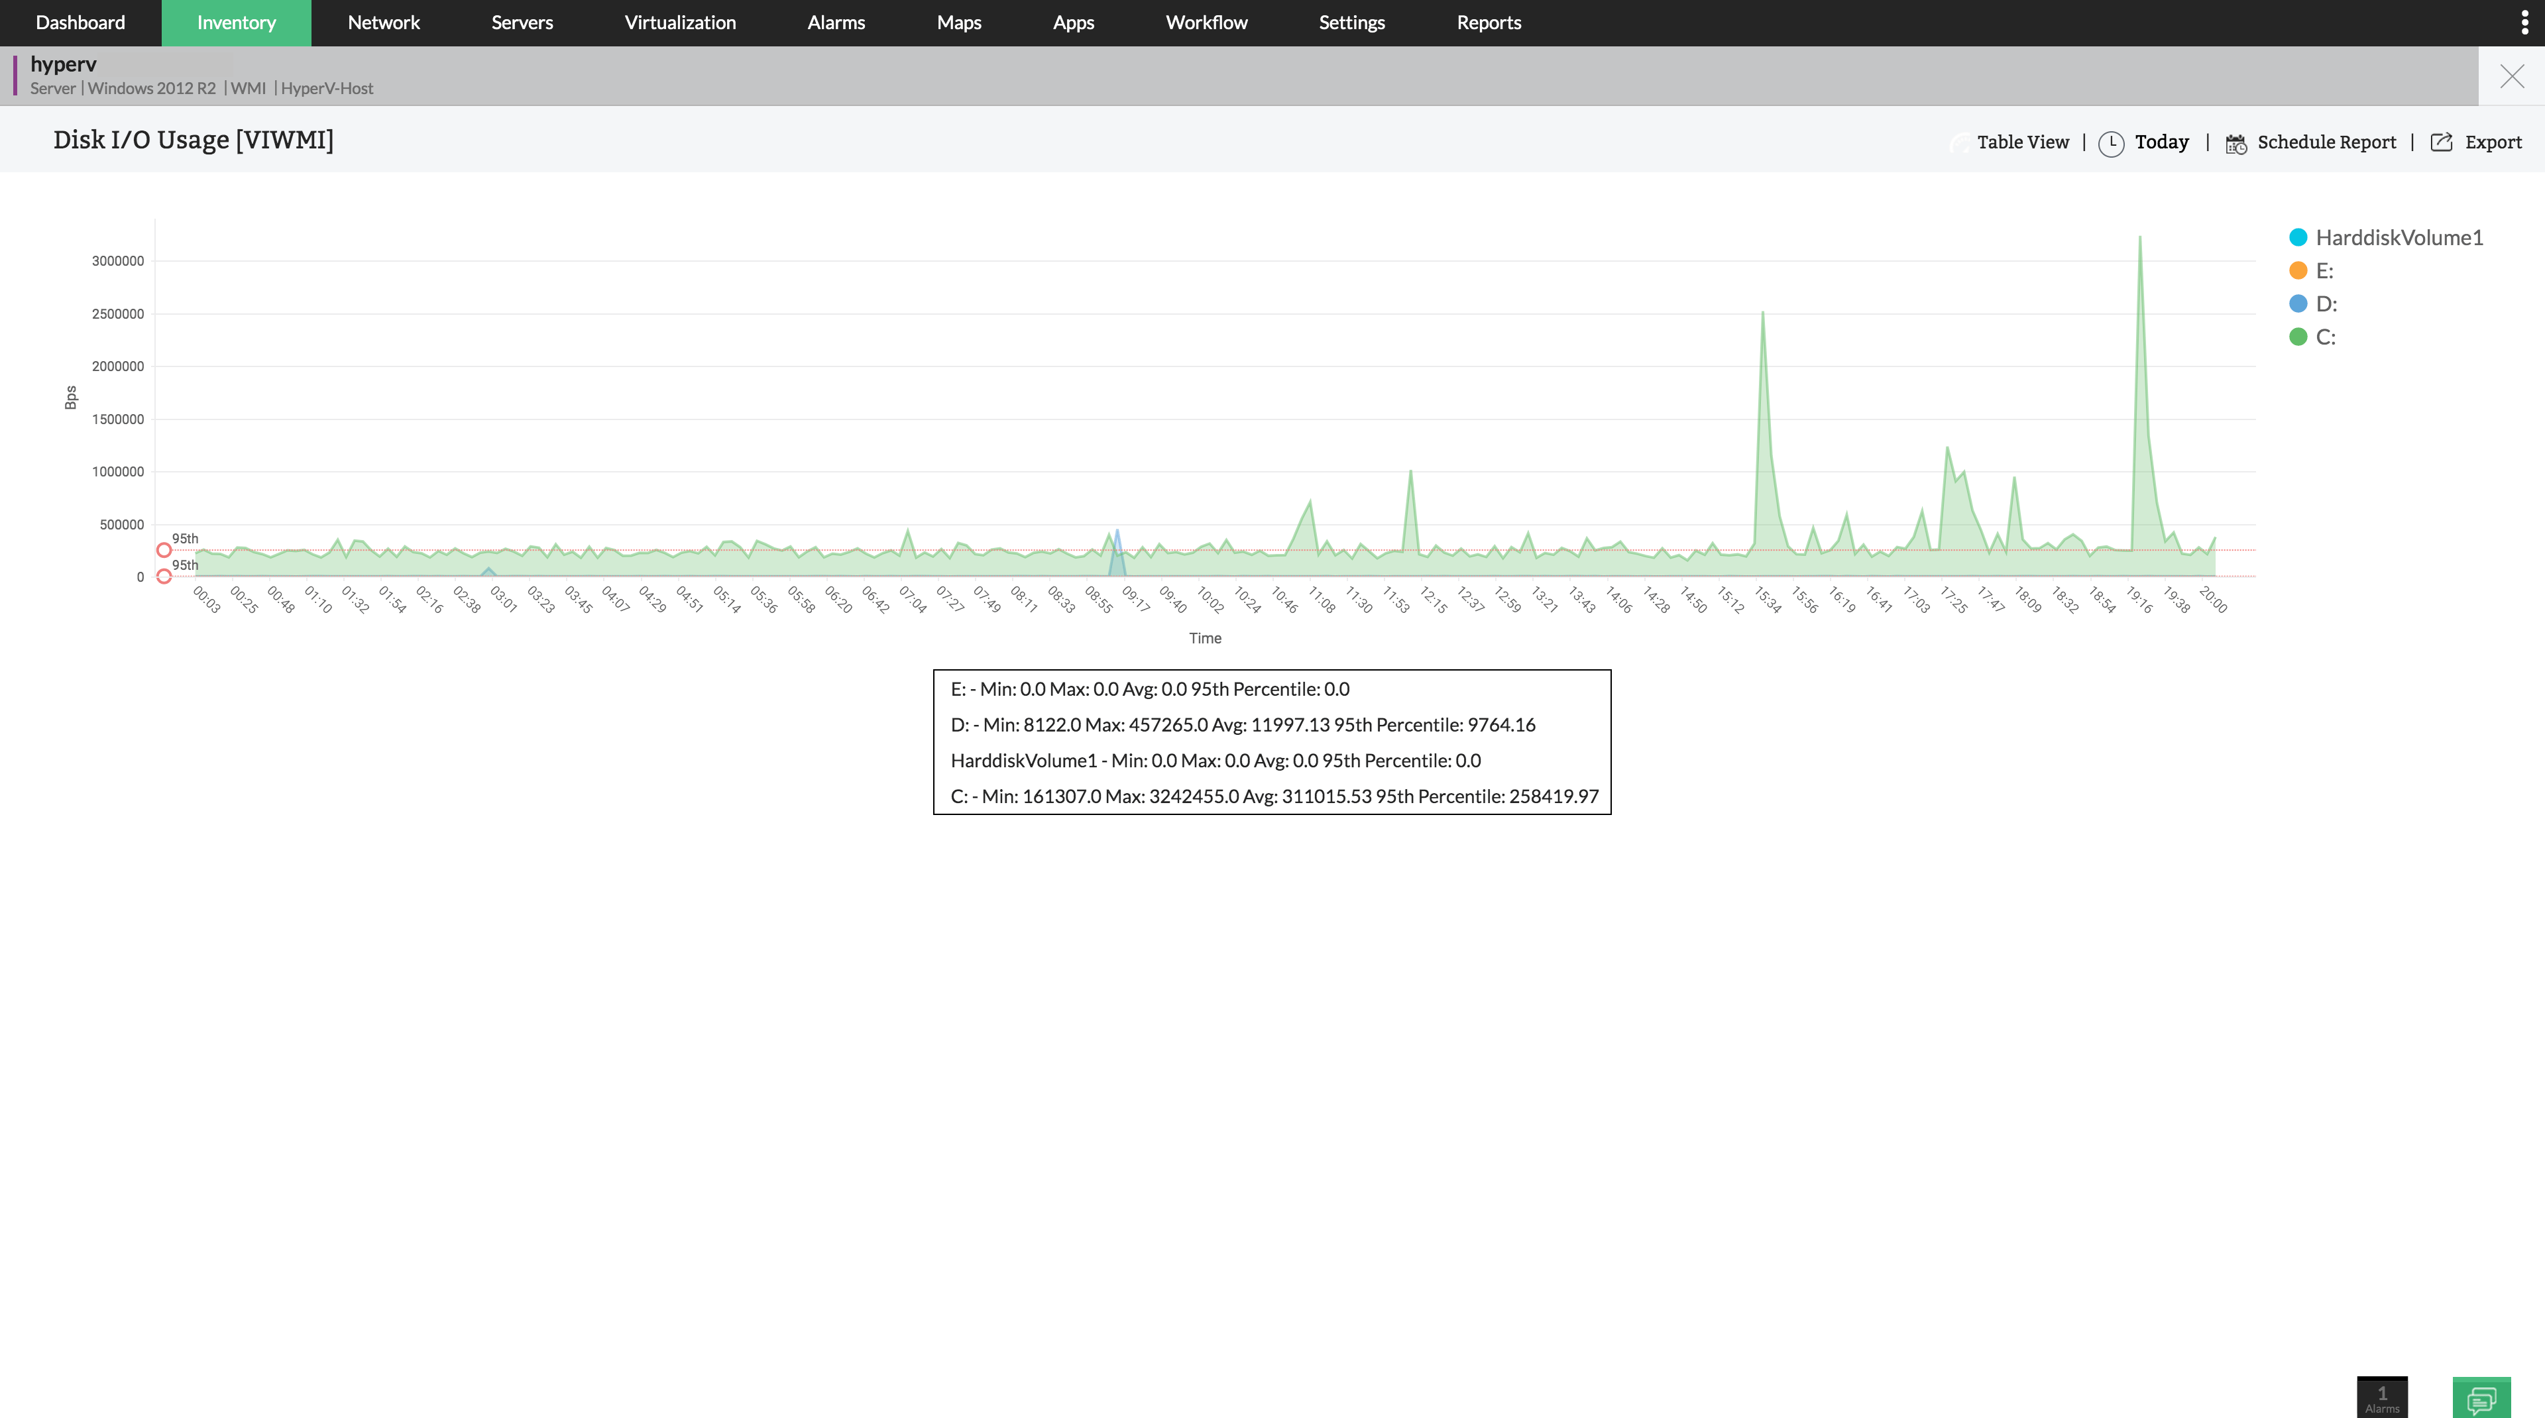Expand the Virtualization dropdown menu

click(x=679, y=23)
